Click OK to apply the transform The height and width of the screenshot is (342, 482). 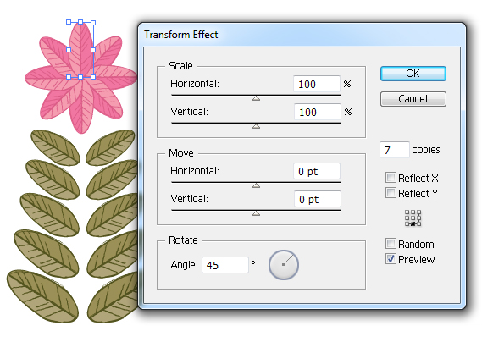(413, 74)
